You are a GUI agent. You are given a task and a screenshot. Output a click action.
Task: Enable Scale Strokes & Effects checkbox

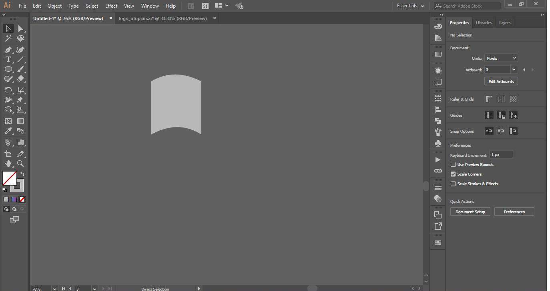click(453, 184)
